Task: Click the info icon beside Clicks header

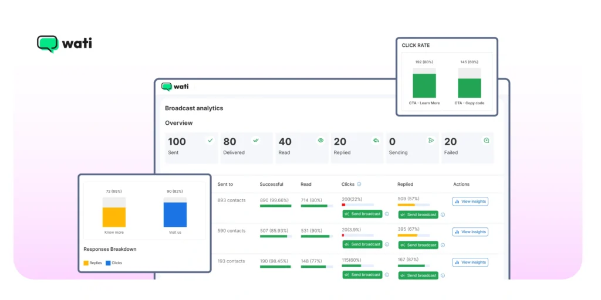Action: click(x=359, y=184)
